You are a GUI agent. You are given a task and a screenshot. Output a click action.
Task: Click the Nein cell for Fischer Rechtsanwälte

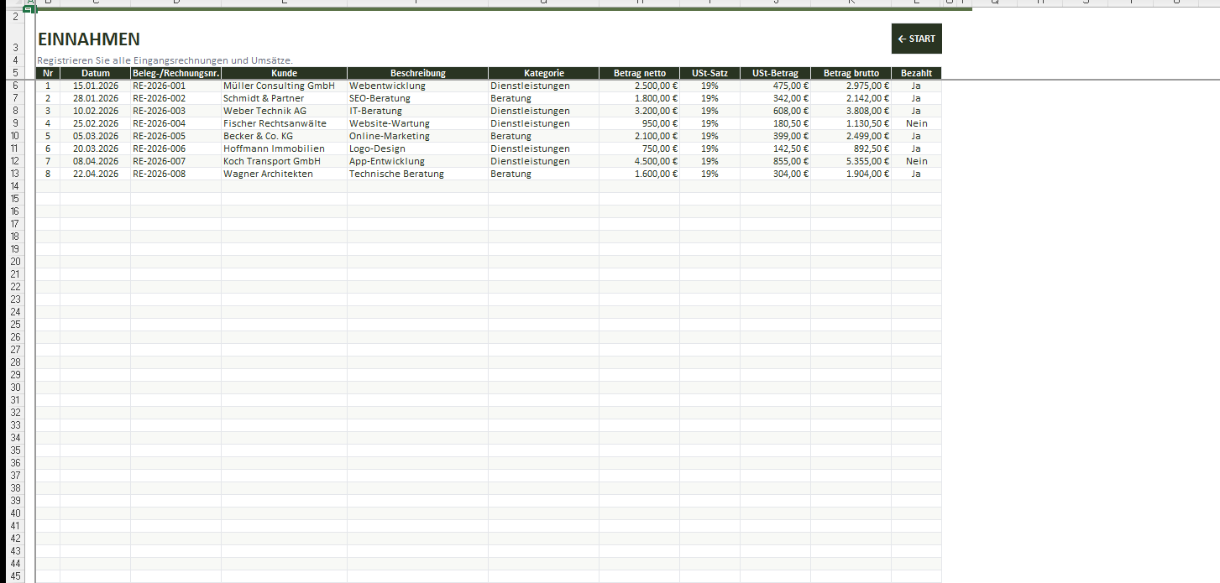point(916,123)
